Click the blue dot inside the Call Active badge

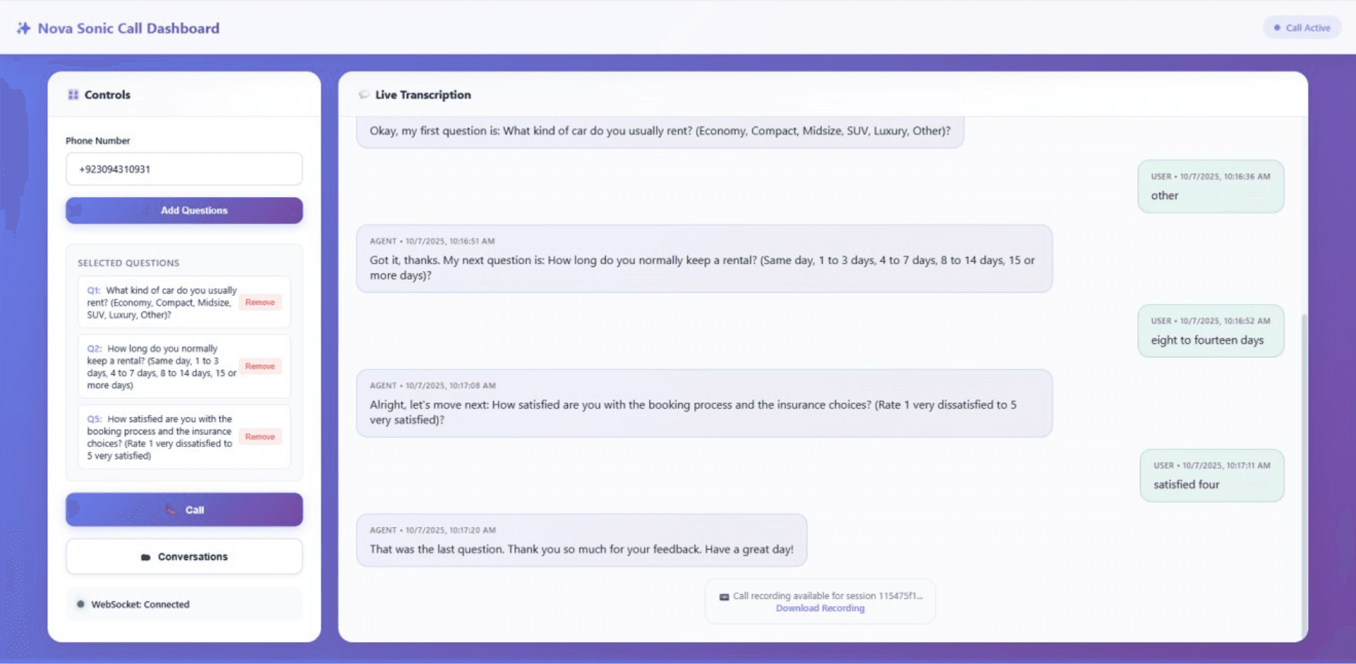click(1275, 27)
